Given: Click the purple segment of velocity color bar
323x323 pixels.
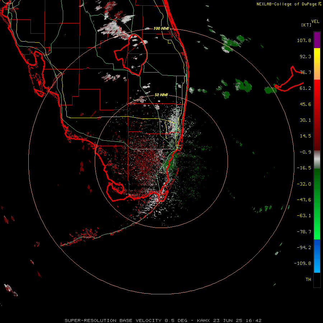Looking at the screenshot, I should point(317,40).
